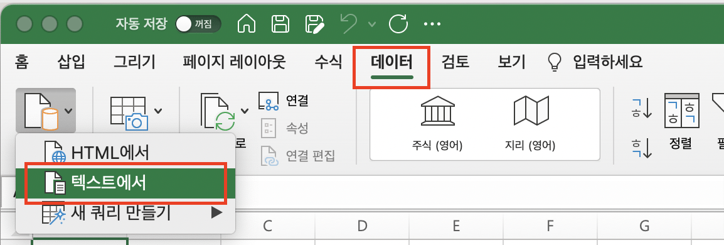This screenshot has height=245, width=724.
Task: Choose HTML에서 from the dropdown menu
Action: [x=126, y=153]
